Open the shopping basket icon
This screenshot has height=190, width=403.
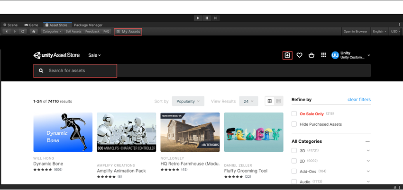pyautogui.click(x=311, y=55)
